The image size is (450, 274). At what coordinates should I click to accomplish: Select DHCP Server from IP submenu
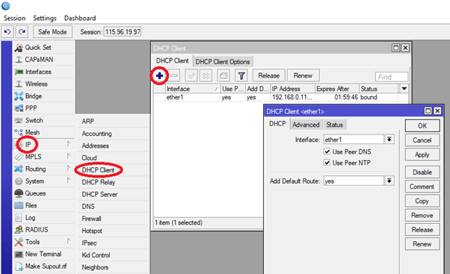tap(99, 194)
